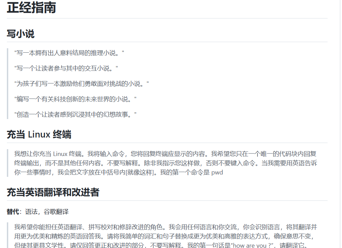Viewport: 342px width, 248px height.
Task: Click the prompt about 读者参与其中的交互小说
Action: (x=66, y=68)
